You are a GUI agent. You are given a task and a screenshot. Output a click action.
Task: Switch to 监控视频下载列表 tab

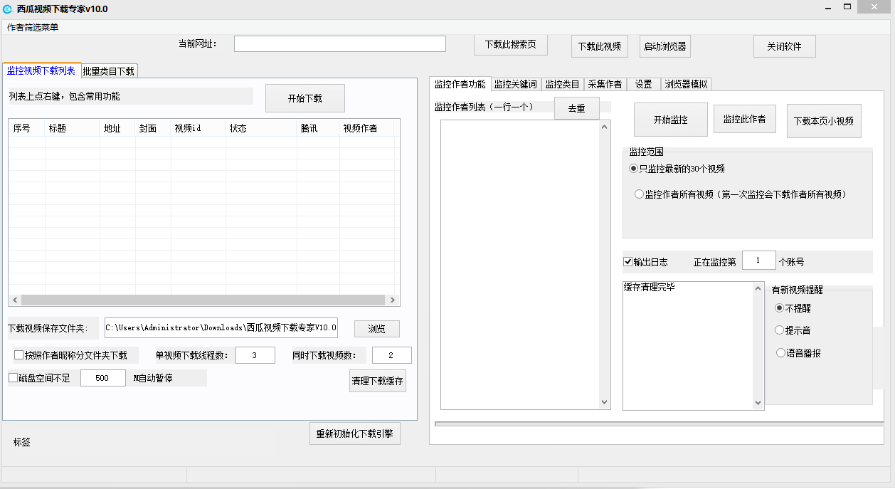coord(41,70)
